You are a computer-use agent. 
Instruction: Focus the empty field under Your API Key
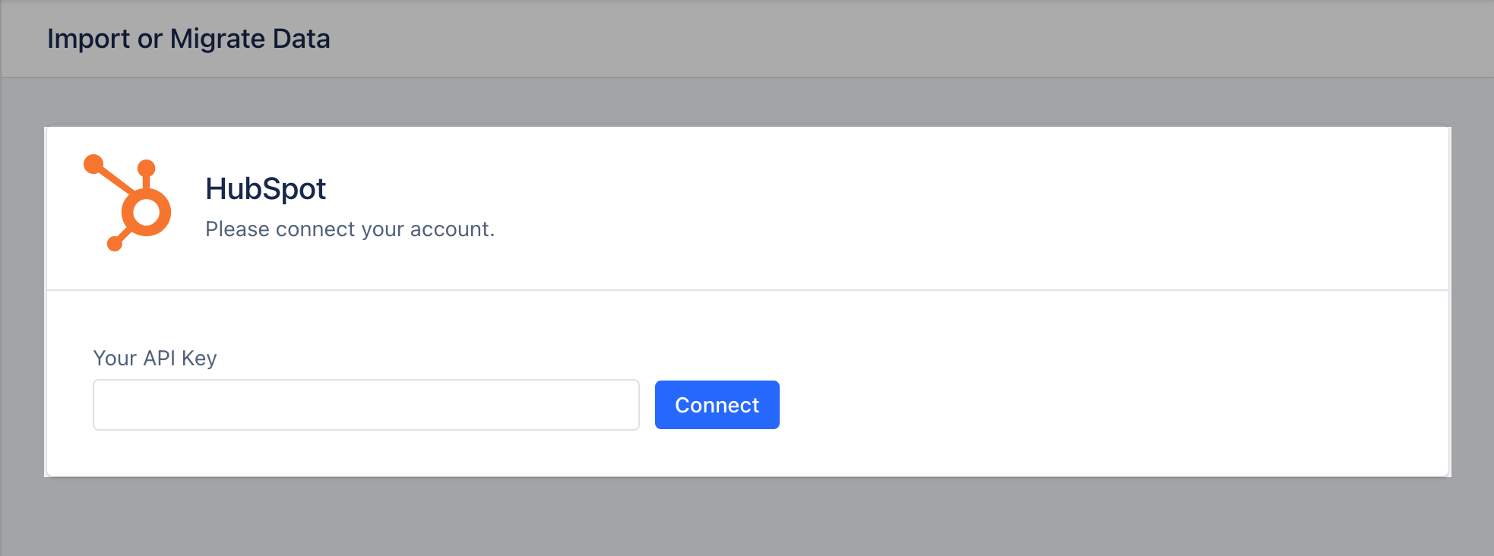tap(365, 404)
